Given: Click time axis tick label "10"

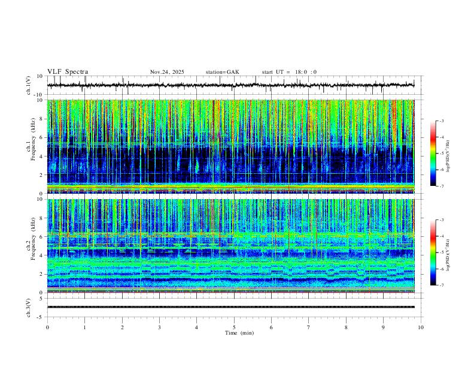Looking at the screenshot, I should 421,327.
